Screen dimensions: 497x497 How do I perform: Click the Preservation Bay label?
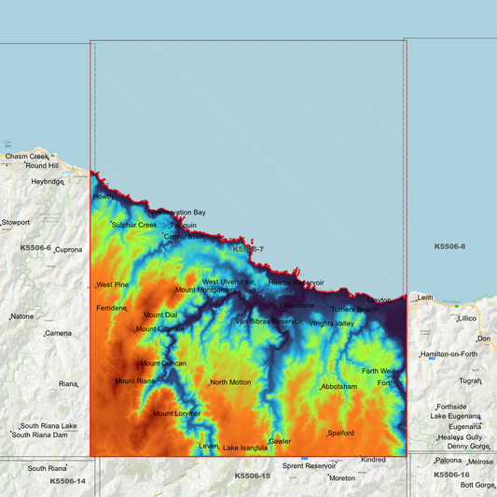tap(178, 213)
